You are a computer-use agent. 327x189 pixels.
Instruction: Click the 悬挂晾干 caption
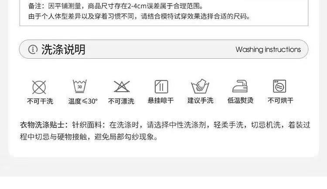160,101
